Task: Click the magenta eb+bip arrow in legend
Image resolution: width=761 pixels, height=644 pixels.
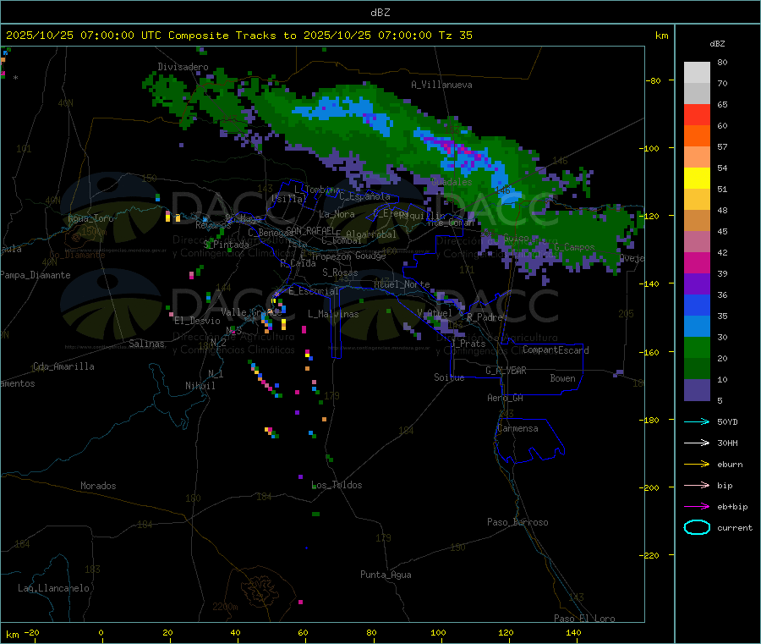Action: (x=697, y=506)
